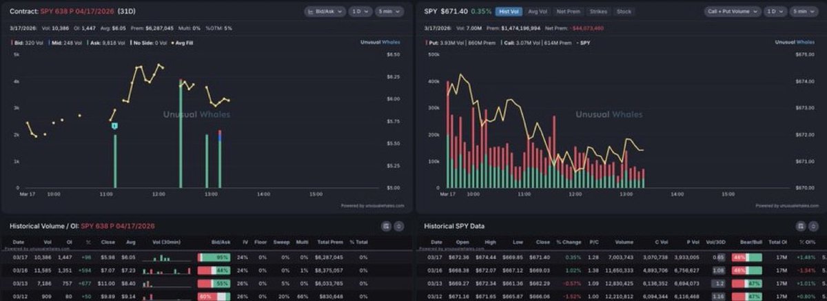Click the 55% Bid/Ask bar in 03/13 row
Viewport: 827px width, 301px height.
[214, 283]
